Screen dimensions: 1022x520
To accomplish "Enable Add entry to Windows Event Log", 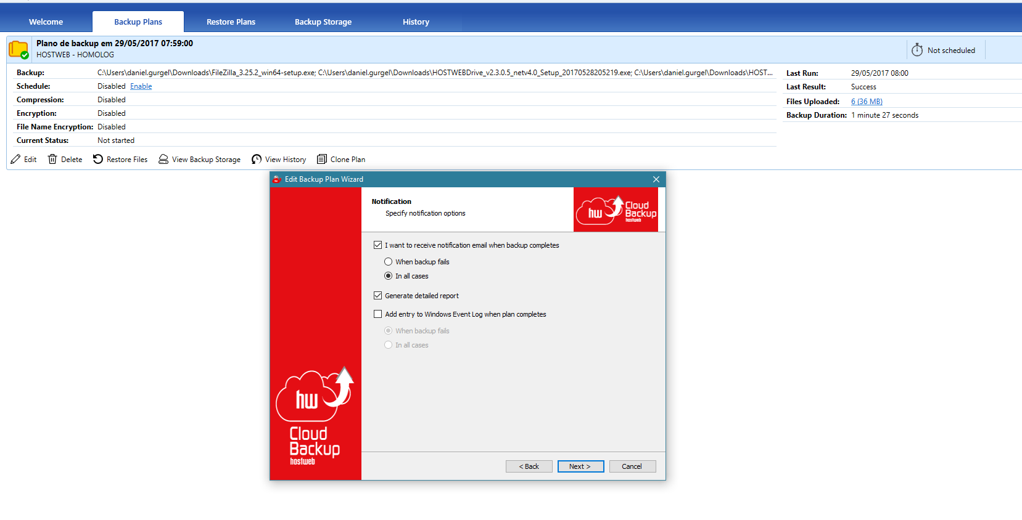I will [378, 314].
